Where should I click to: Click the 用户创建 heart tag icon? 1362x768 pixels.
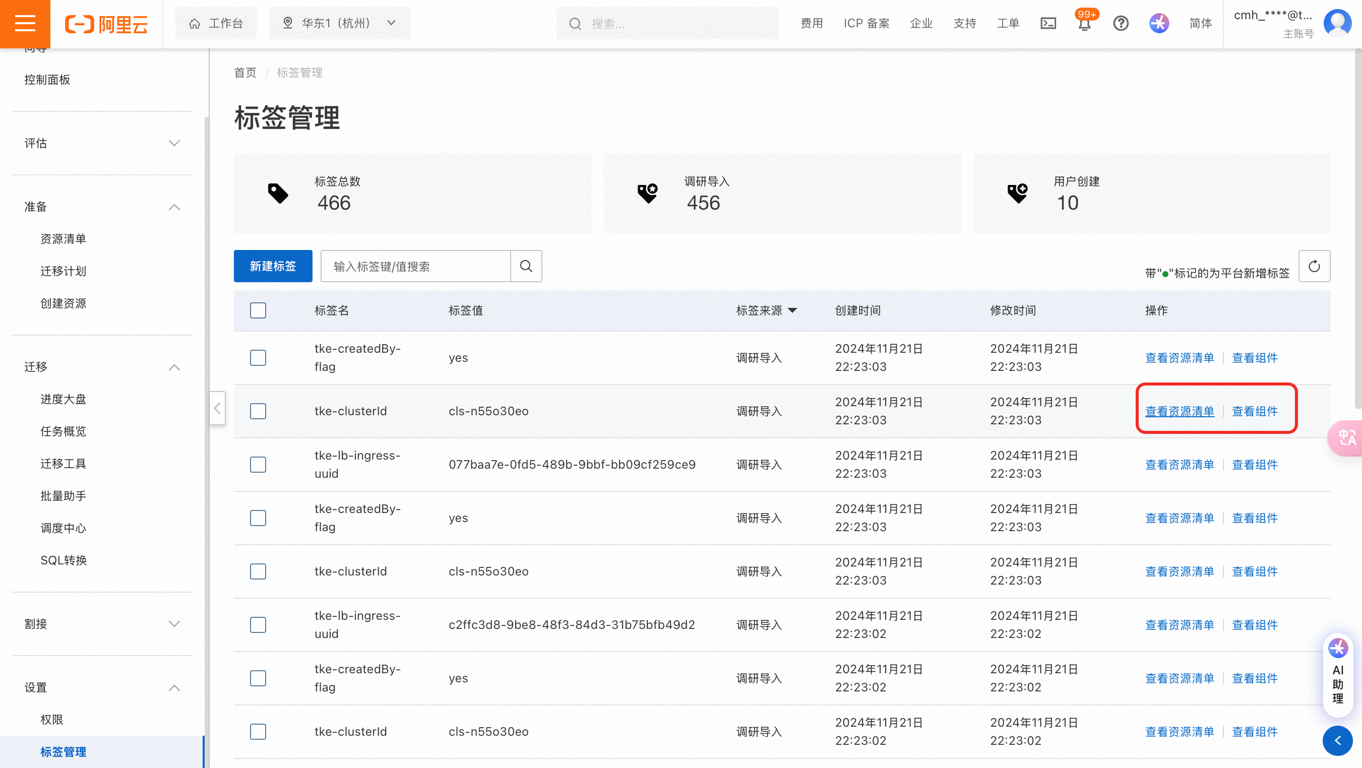(x=1017, y=194)
